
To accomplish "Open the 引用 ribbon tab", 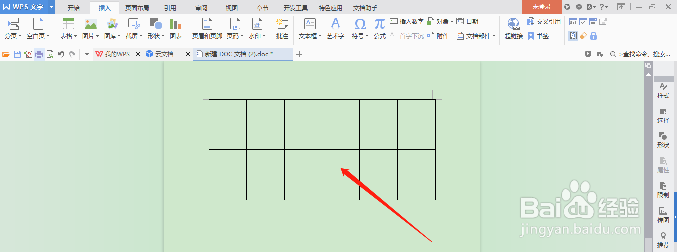I will (170, 8).
